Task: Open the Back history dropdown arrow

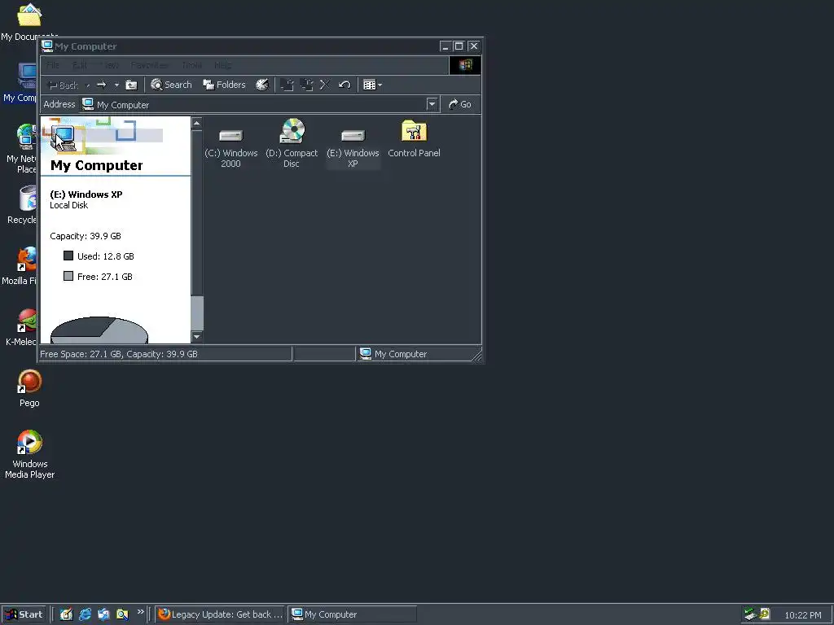Action: tap(88, 85)
